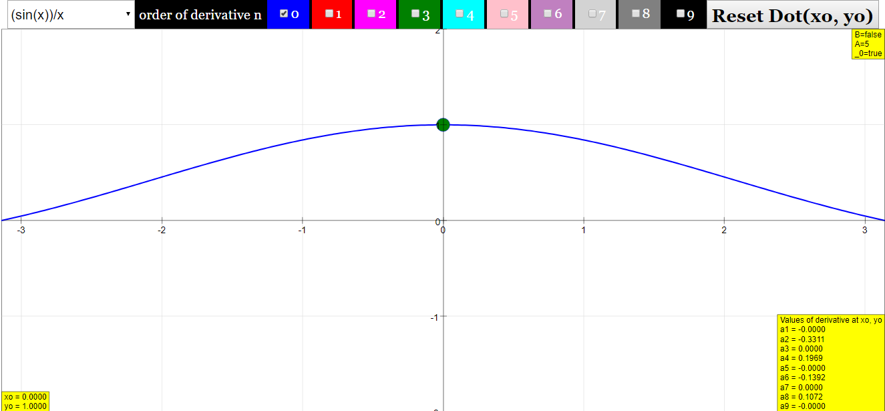
Task: Uncheck the order 0 derivative checkbox
Action: click(x=285, y=13)
